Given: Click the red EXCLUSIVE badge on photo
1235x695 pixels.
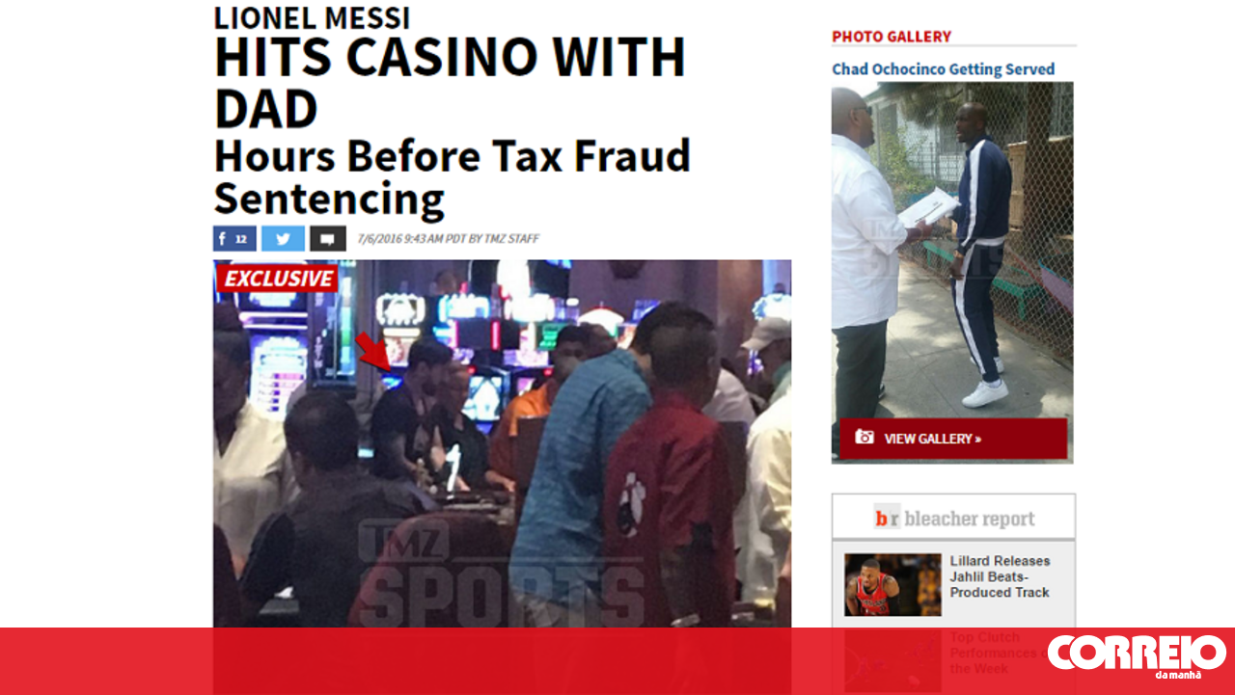Looking at the screenshot, I should 278,279.
